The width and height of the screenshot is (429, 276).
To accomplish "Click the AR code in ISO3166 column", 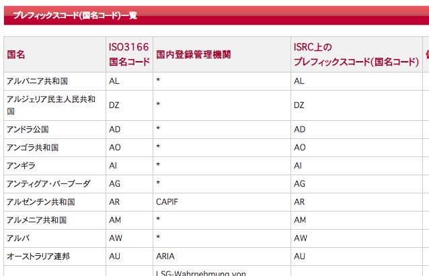I will (x=114, y=202).
